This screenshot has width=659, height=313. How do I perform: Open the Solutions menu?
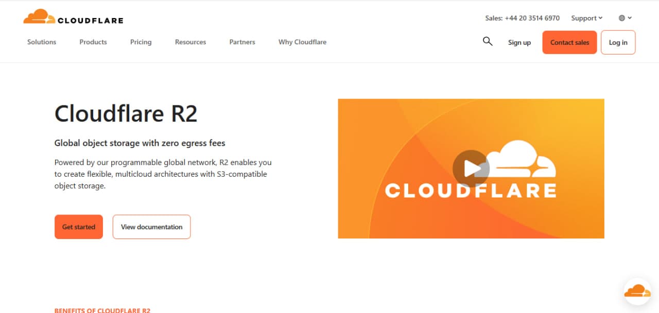click(42, 42)
